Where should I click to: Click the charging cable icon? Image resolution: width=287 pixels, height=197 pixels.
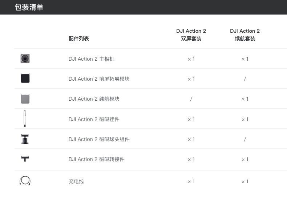(25, 181)
